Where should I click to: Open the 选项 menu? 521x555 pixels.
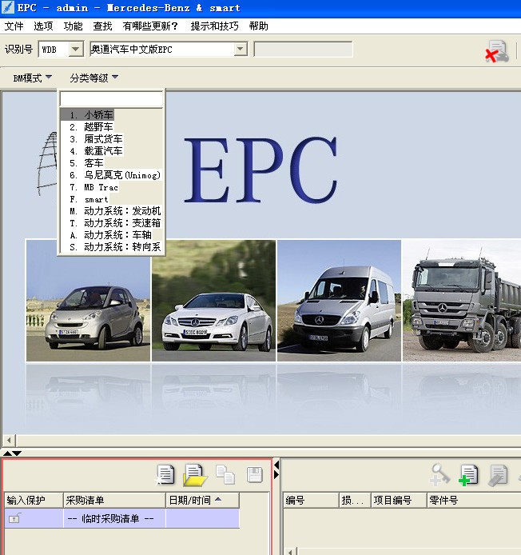43,26
